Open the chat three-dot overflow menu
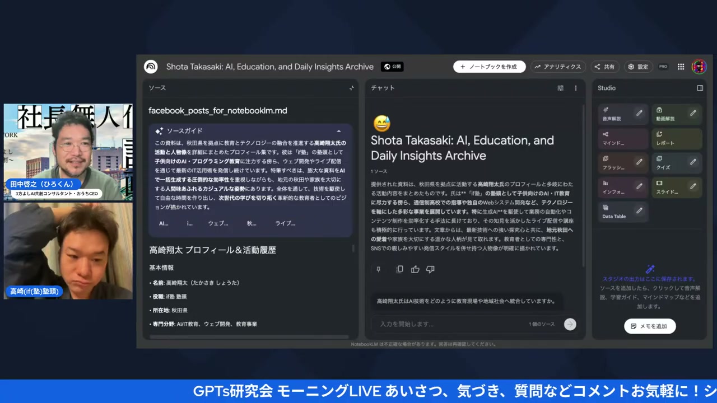This screenshot has width=717, height=403. pos(575,88)
